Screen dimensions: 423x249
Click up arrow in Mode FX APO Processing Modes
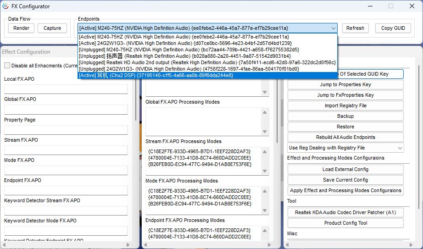[265, 191]
